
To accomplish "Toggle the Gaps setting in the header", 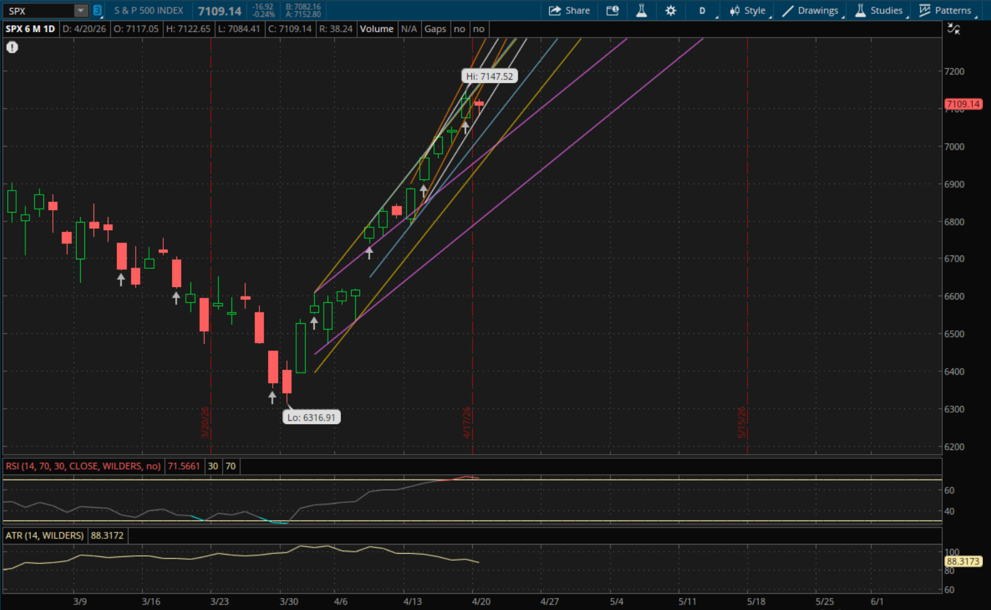I will pos(435,29).
